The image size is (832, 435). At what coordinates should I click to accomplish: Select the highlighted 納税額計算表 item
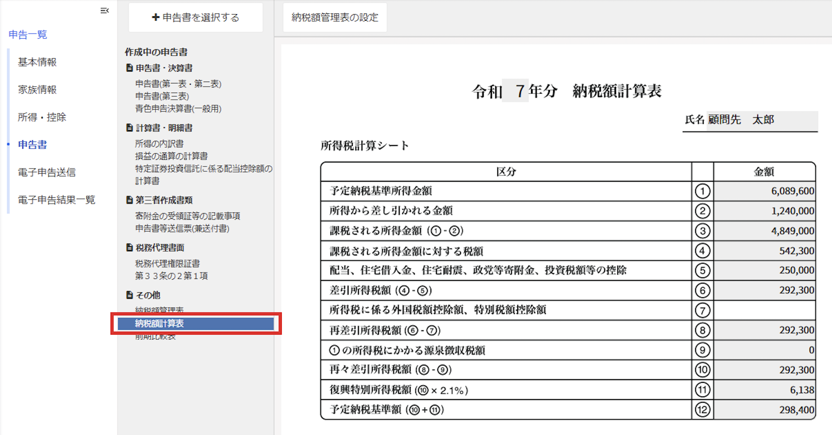pos(196,324)
